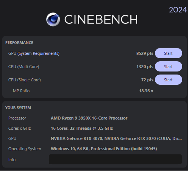The image size is (189, 171).
Task: Click the truncated NVIDIA GeForce RTX 3070 GPU text
Action: [116, 138]
